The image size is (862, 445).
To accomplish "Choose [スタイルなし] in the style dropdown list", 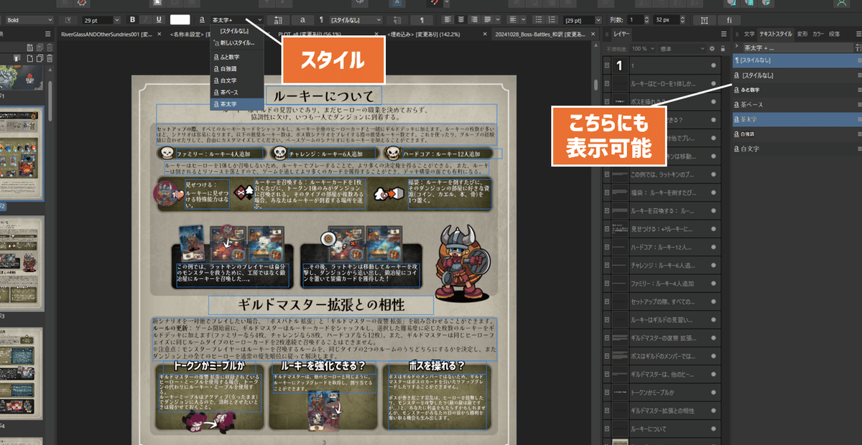I will tap(237, 32).
